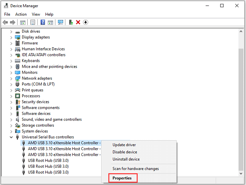Select Update driver in context menu
Viewport: 246px width, 185px height.
[124, 145]
